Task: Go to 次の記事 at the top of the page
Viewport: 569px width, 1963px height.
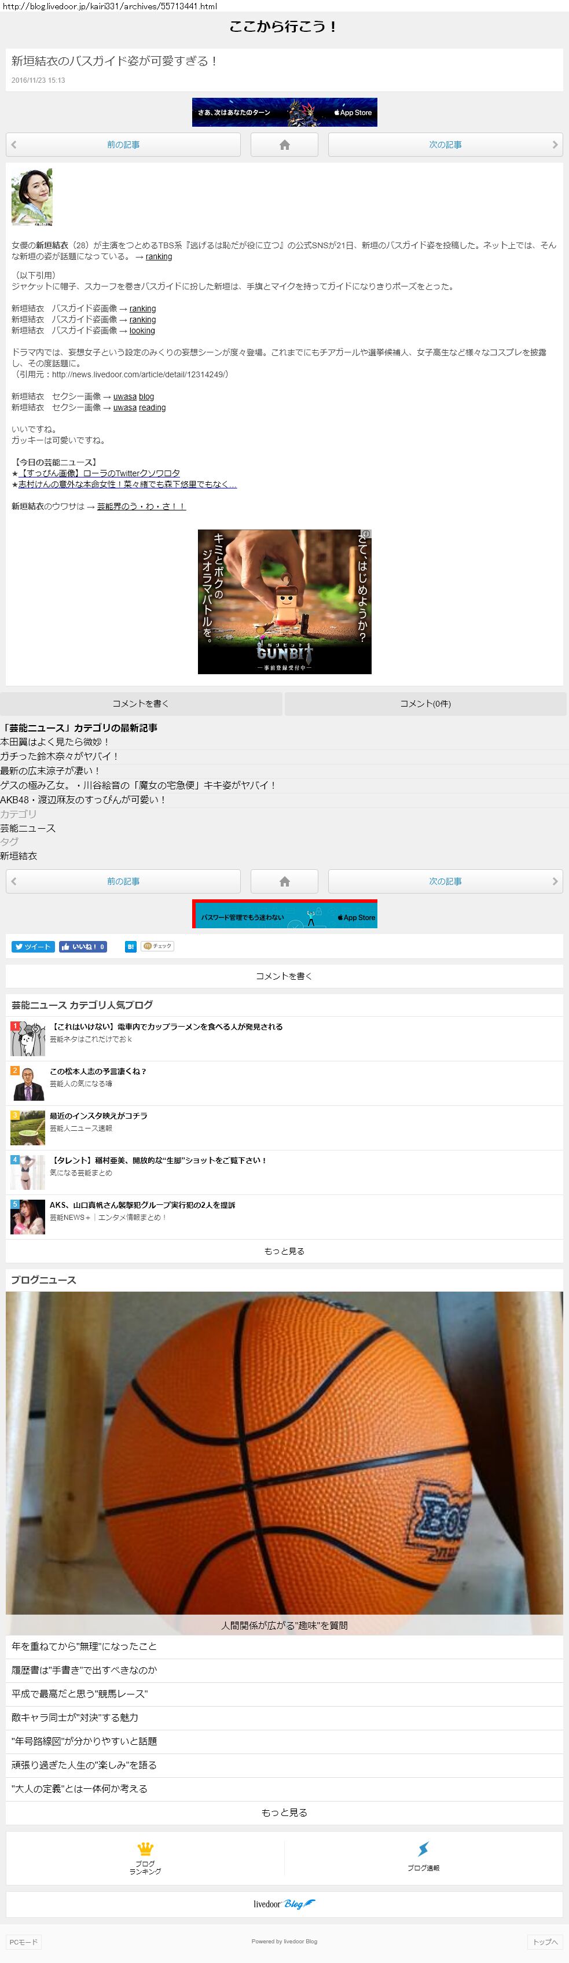Action: coord(445,145)
